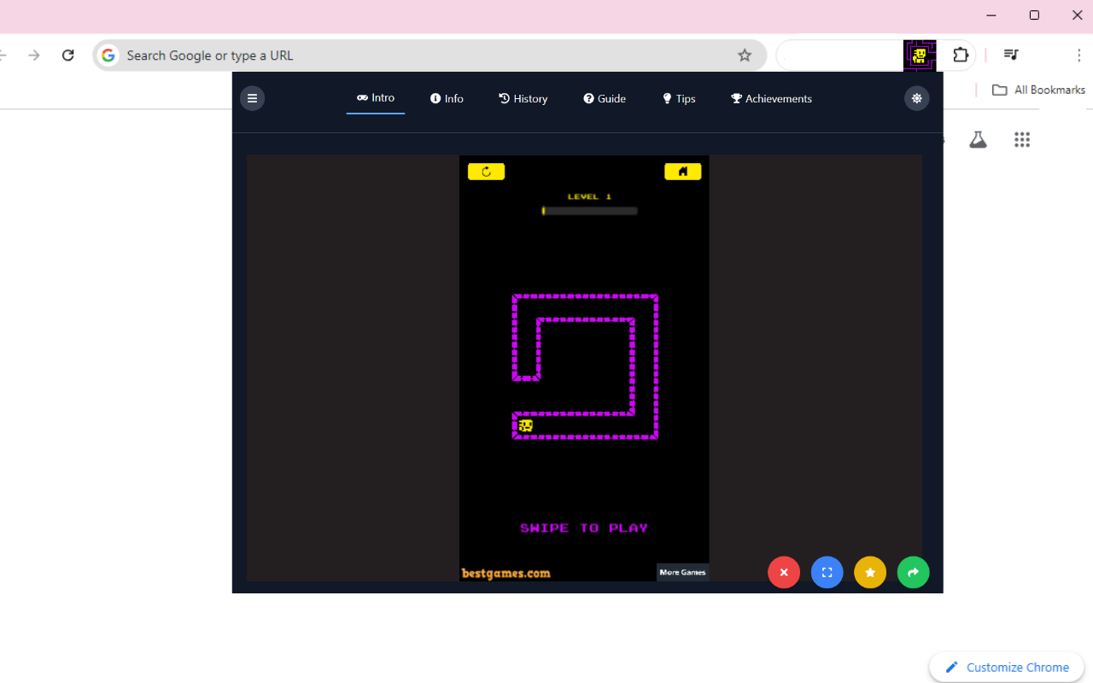
Task: Select the yellow home icon in the game
Action: click(682, 171)
